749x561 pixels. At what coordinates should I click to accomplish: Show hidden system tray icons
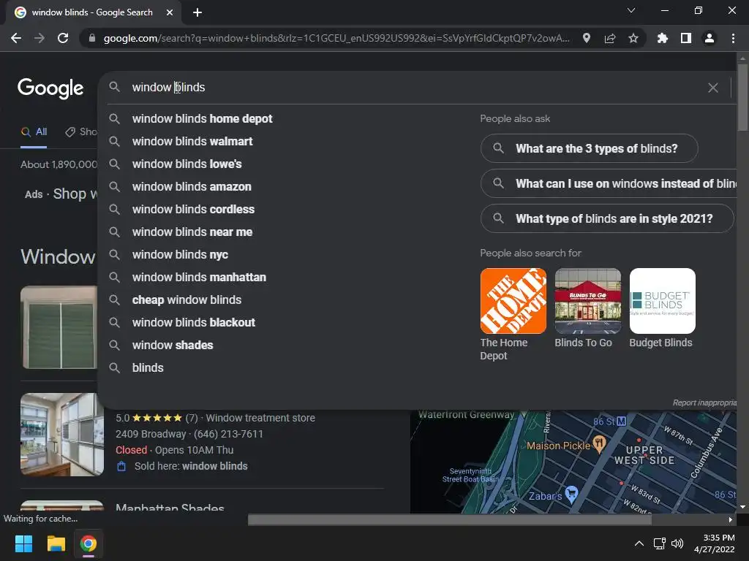tap(639, 543)
